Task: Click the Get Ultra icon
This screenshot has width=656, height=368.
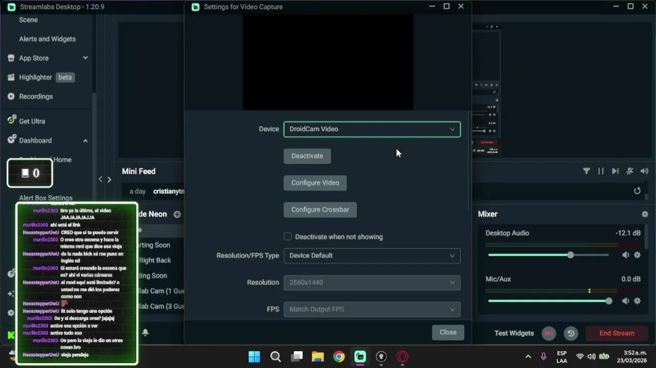Action: [x=11, y=121]
